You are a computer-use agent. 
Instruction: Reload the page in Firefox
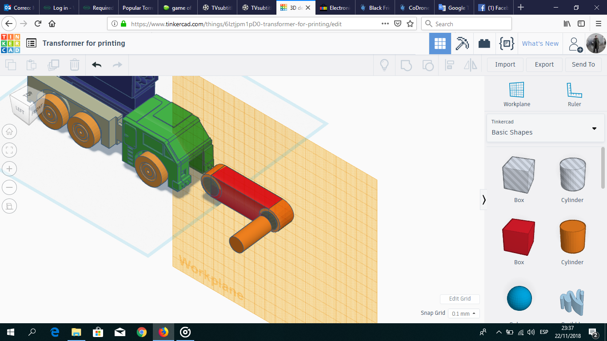click(x=38, y=24)
